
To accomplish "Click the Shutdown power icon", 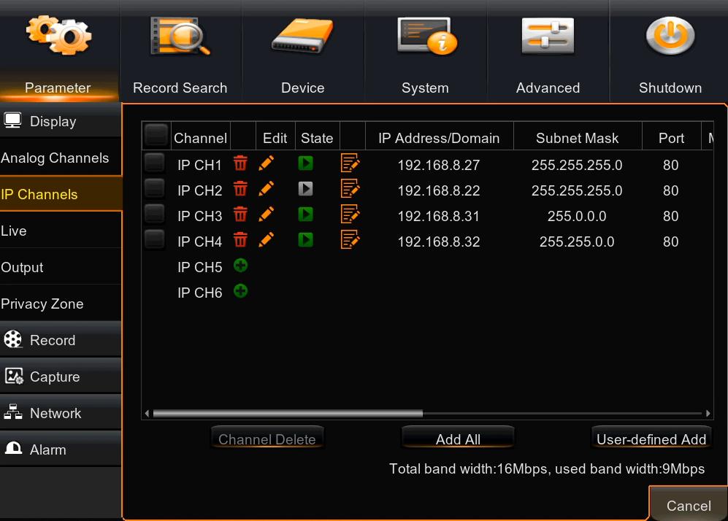I will click(x=670, y=35).
